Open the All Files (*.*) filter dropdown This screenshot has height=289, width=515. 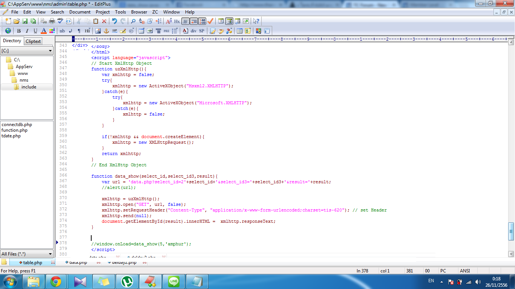click(x=51, y=254)
